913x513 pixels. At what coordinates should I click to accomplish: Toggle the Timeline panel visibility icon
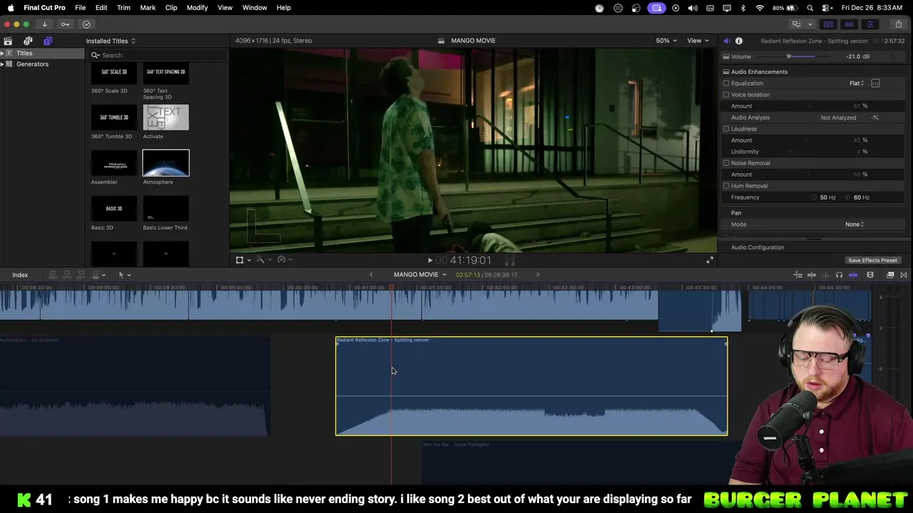point(849,24)
